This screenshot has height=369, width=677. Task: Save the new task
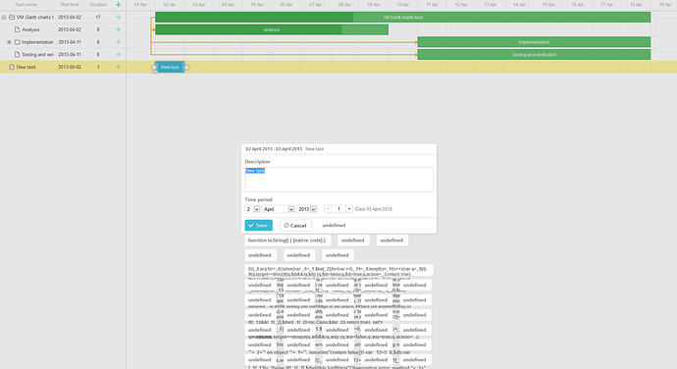pyautogui.click(x=259, y=225)
